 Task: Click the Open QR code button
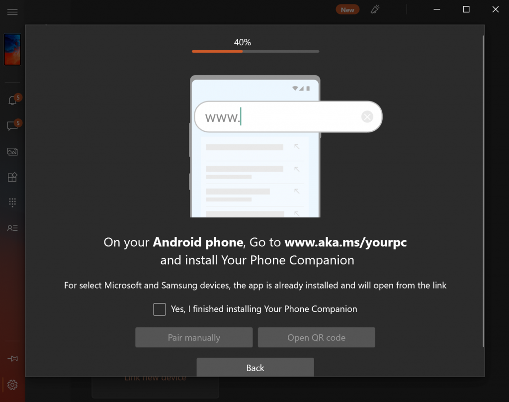[317, 337]
